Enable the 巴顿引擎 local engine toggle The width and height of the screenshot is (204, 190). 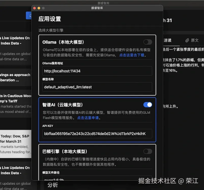click(x=148, y=151)
